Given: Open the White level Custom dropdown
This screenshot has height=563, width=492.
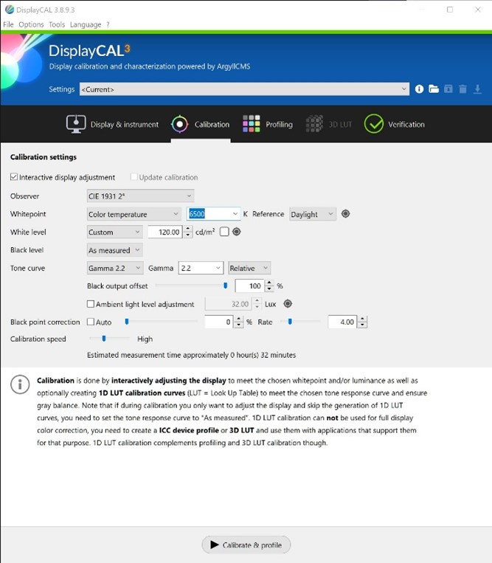Looking at the screenshot, I should point(114,232).
